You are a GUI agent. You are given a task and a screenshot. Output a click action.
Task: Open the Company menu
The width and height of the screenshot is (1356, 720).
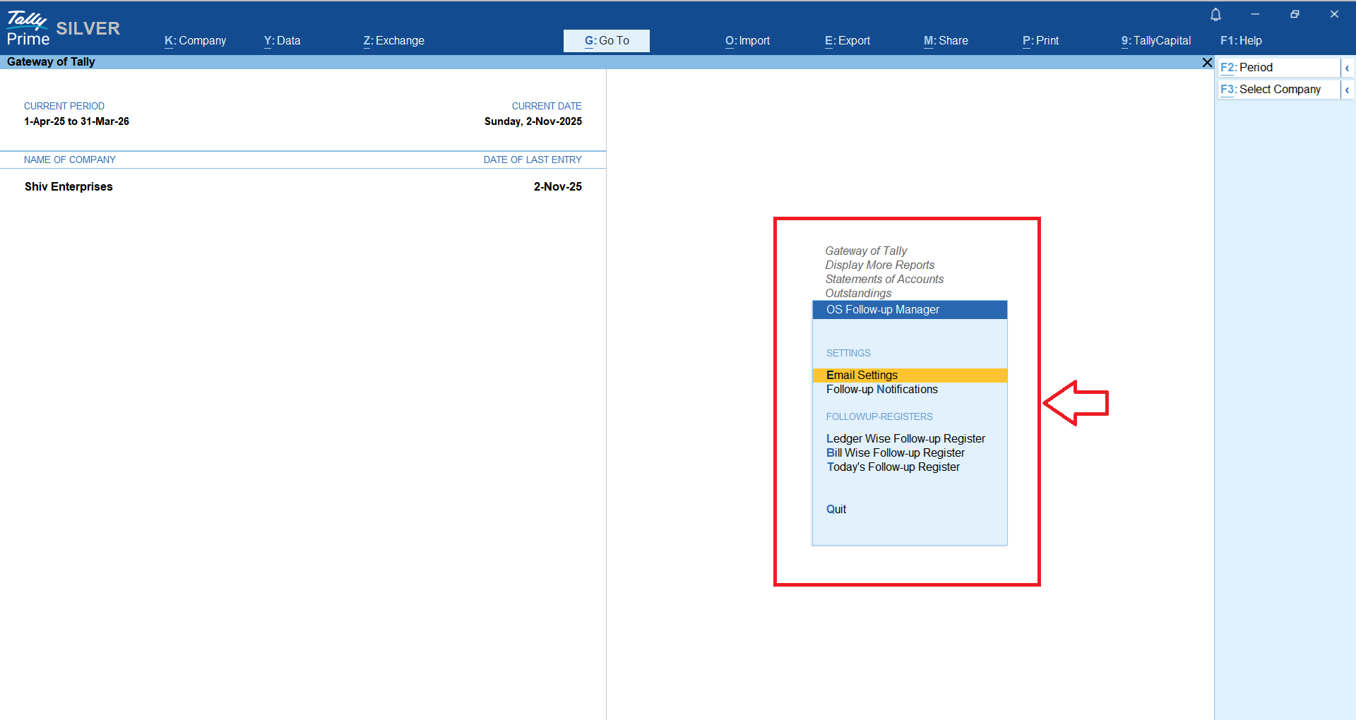pyautogui.click(x=195, y=41)
